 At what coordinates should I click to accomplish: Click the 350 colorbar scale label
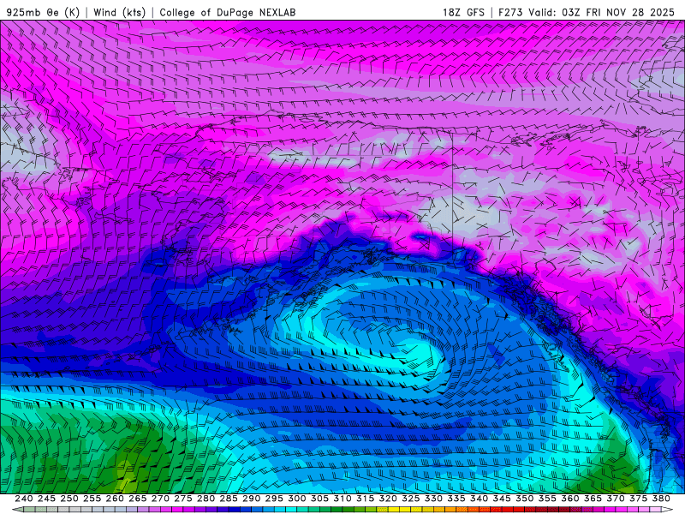pos(524,499)
